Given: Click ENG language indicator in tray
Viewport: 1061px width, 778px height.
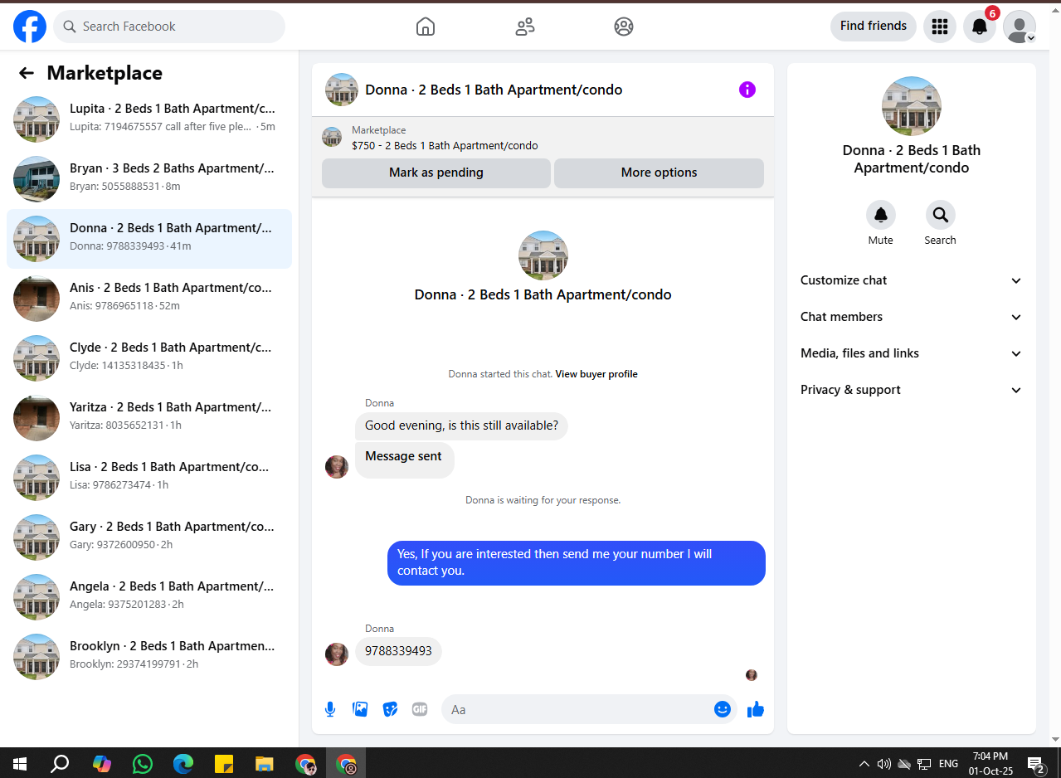Looking at the screenshot, I should click(x=948, y=764).
